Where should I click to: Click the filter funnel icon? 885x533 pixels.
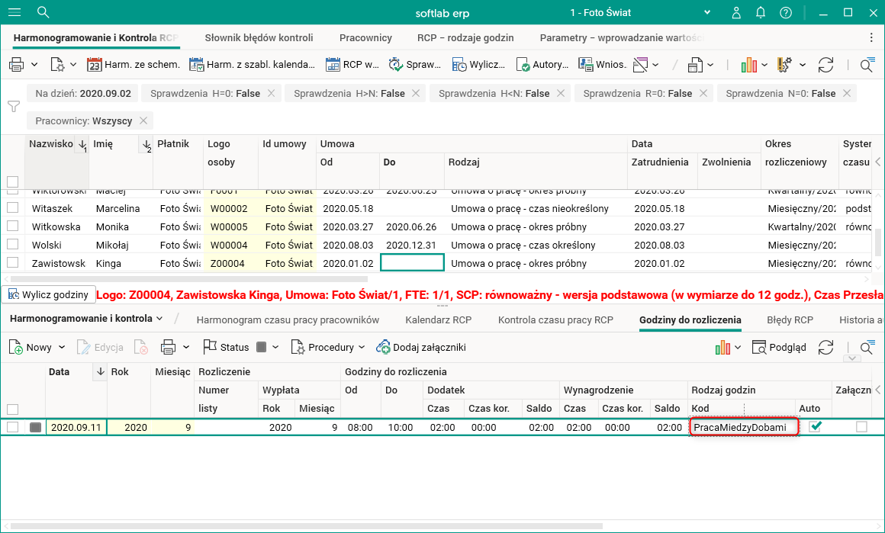coord(13,106)
